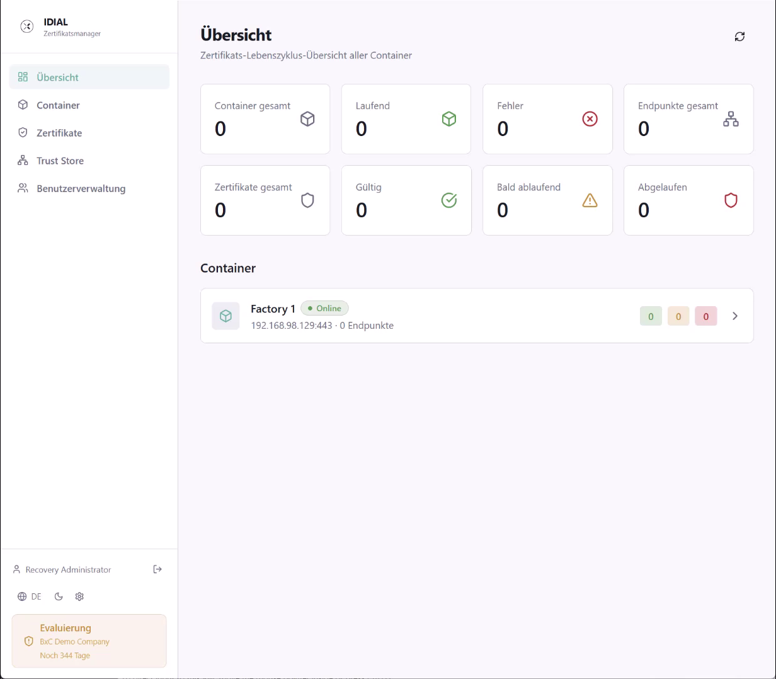Click the logout icon next to Recovery Administrator
The width and height of the screenshot is (776, 679).
point(157,569)
